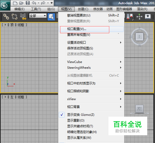Click the open file folder icon

coord(21,3)
